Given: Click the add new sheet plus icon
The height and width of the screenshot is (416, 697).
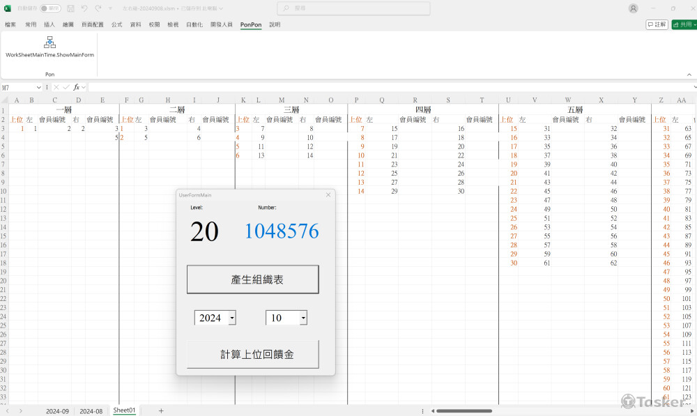Looking at the screenshot, I should 161,411.
